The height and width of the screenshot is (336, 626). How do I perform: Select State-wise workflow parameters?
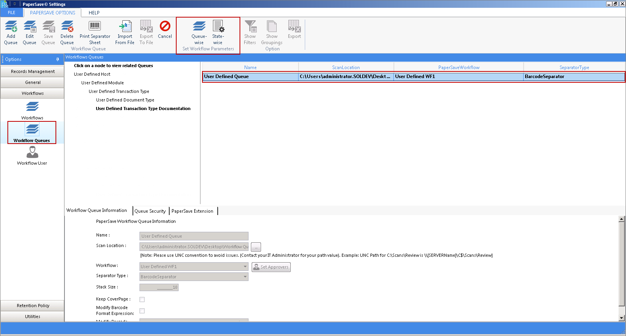[218, 33]
